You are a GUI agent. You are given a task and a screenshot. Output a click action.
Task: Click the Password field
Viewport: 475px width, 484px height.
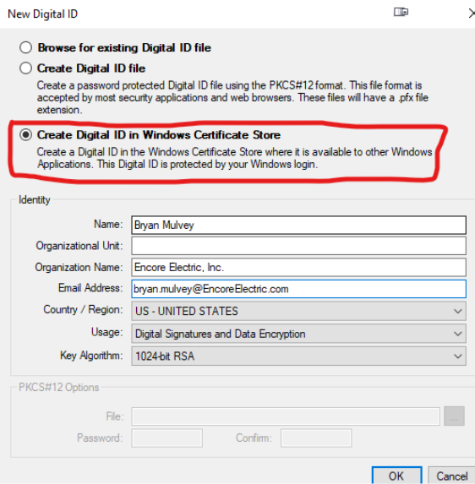click(167, 438)
